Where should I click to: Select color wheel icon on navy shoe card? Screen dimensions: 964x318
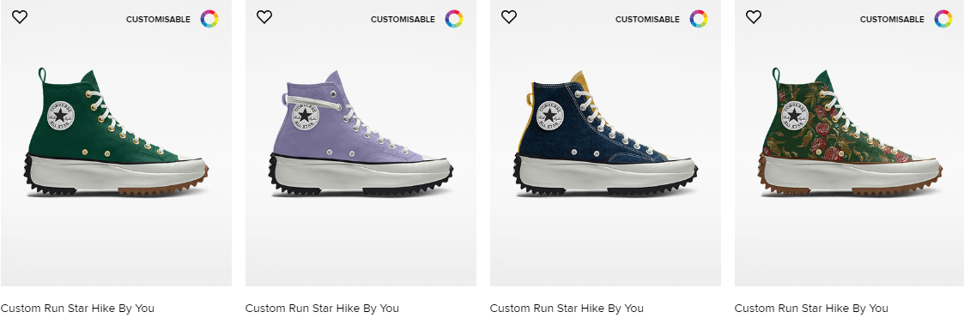coord(699,19)
